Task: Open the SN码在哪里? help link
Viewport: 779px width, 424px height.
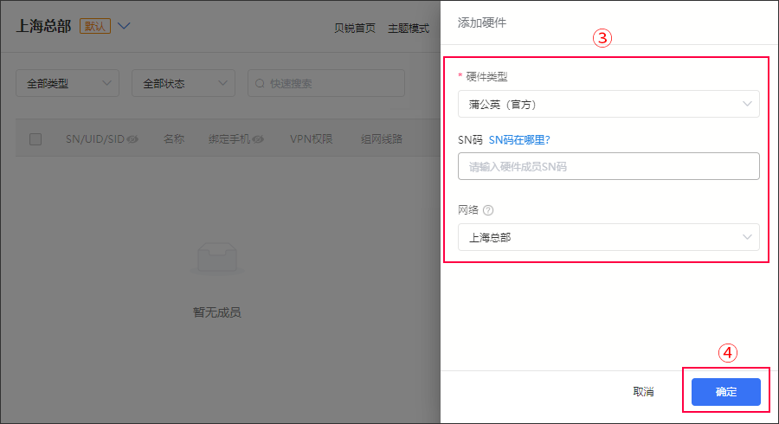Action: pyautogui.click(x=519, y=140)
